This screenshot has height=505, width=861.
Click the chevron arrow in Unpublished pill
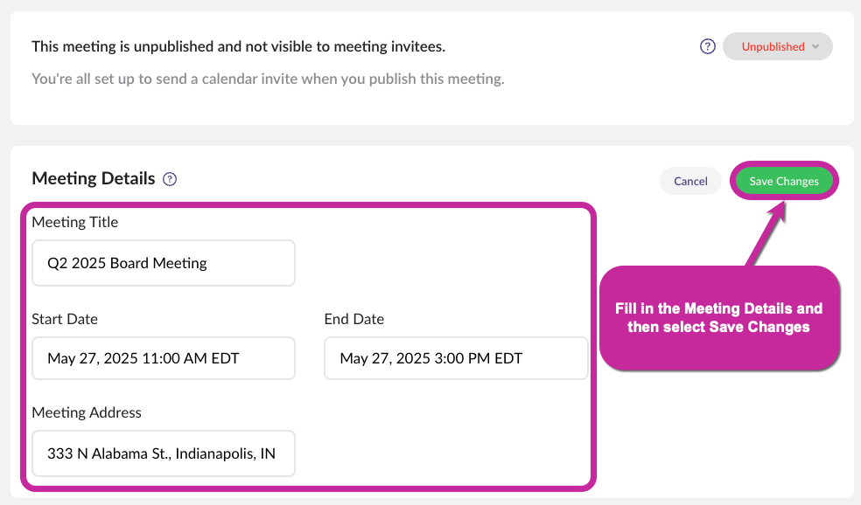(x=815, y=46)
